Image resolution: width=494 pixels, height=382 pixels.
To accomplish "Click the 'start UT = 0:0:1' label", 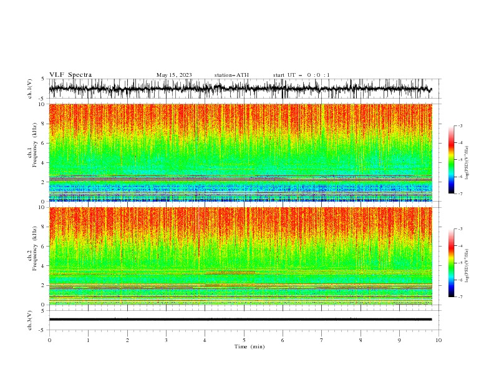I will (x=301, y=75).
